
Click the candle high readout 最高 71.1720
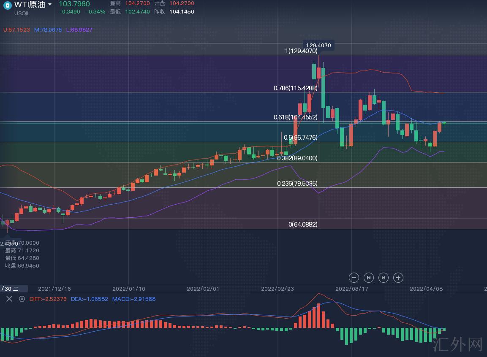[x=22, y=250]
